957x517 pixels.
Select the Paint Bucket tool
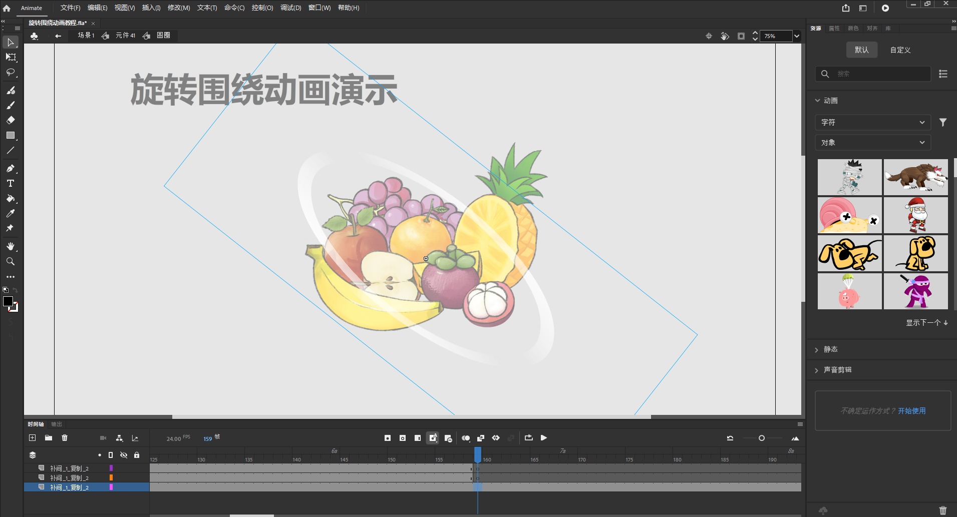pyautogui.click(x=11, y=198)
